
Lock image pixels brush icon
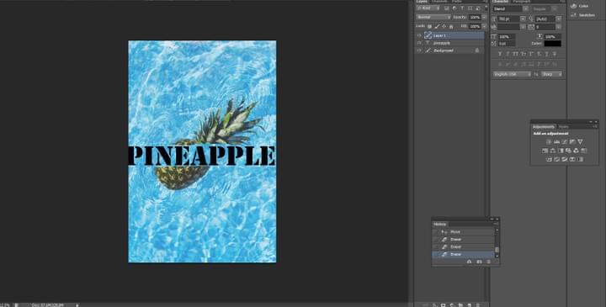click(x=437, y=26)
